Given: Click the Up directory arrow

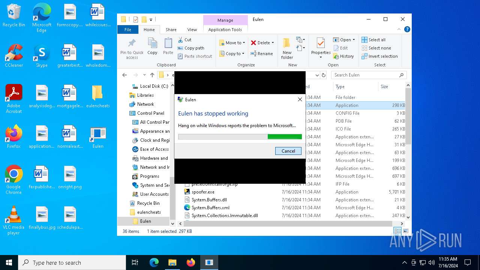Looking at the screenshot, I should point(152,75).
